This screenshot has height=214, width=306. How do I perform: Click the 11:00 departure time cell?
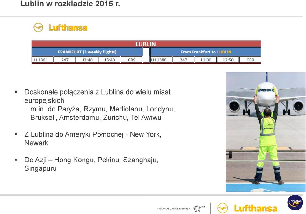[206, 60]
